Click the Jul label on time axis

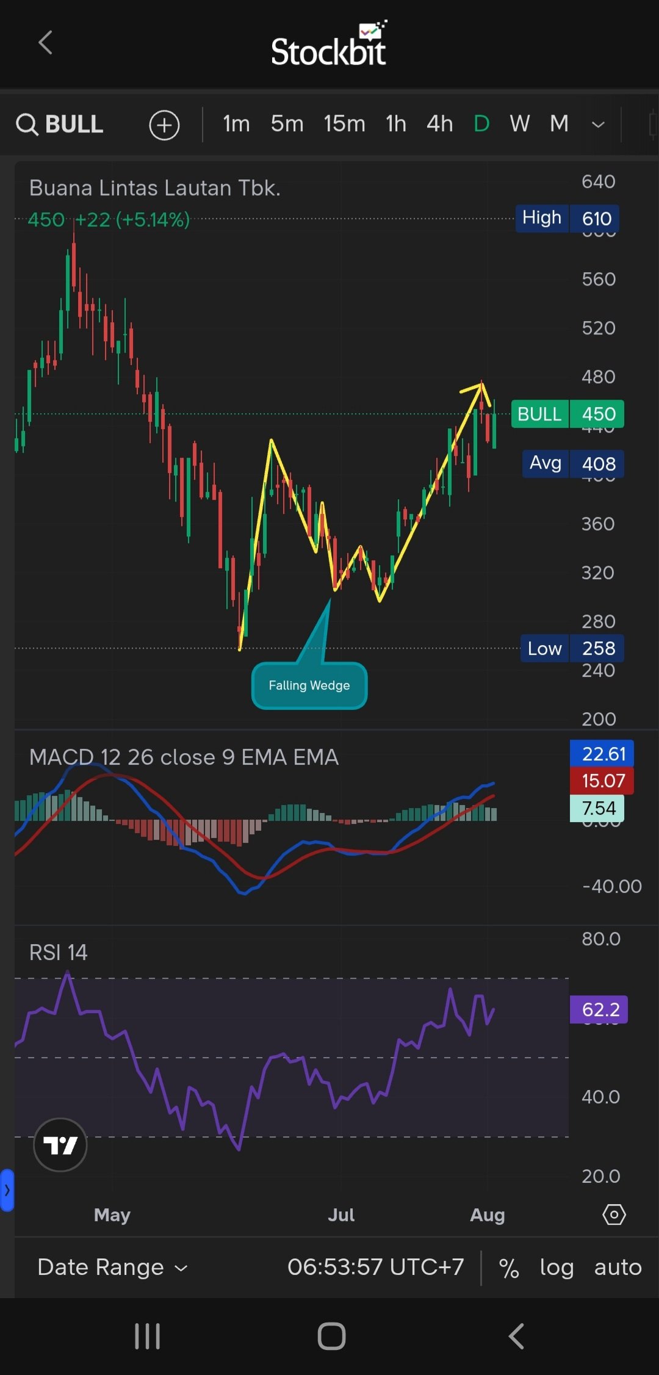click(x=341, y=1214)
